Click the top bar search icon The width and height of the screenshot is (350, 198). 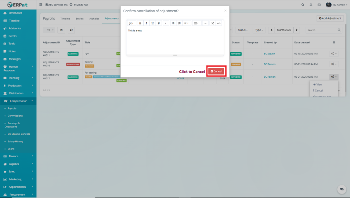pos(303,5)
